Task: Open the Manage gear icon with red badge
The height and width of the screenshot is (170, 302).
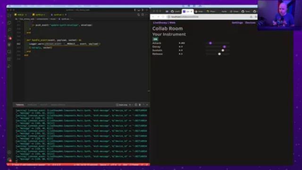Action: click(x=9, y=160)
